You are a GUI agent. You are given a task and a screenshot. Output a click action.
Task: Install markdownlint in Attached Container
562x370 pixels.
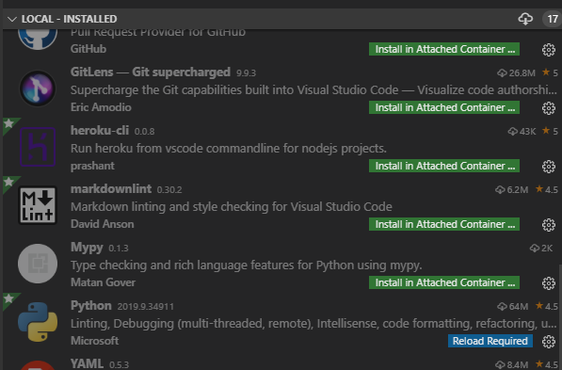(x=444, y=224)
